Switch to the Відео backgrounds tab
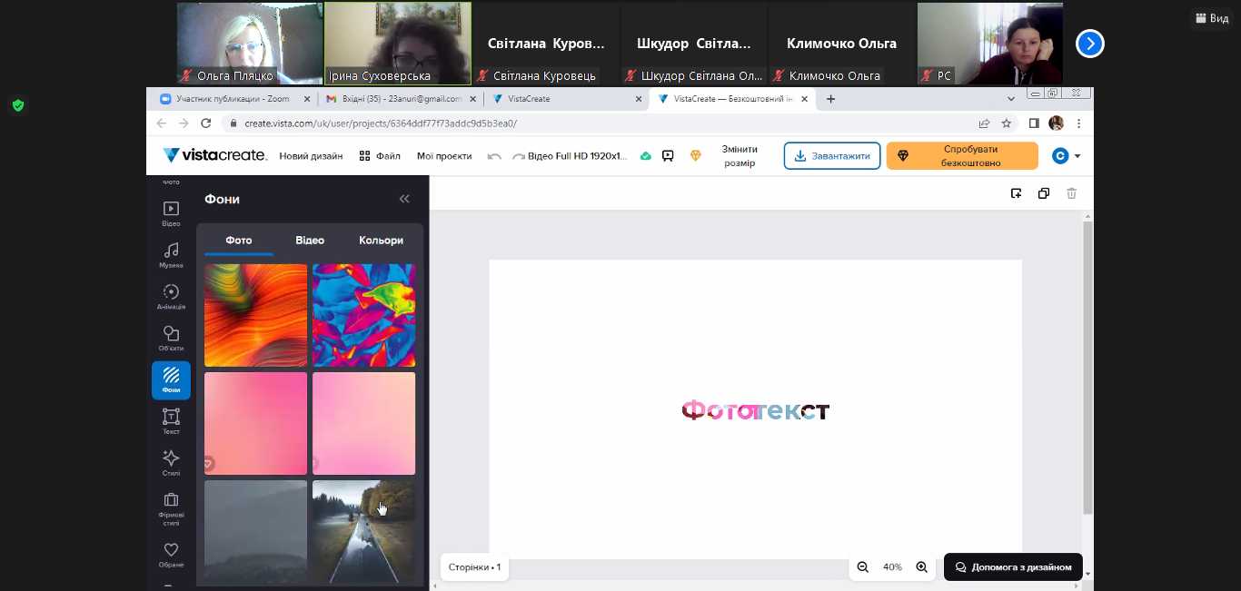This screenshot has height=591, width=1241. point(310,241)
